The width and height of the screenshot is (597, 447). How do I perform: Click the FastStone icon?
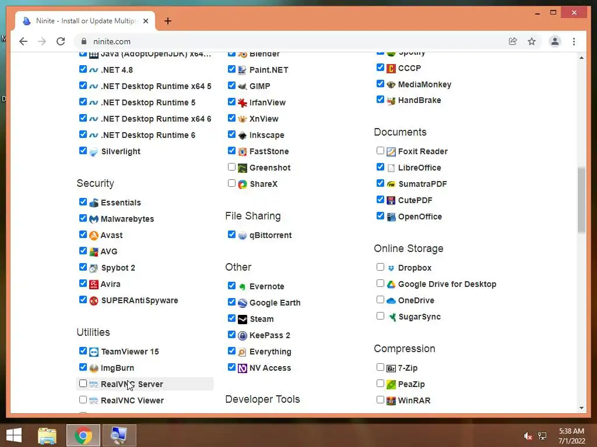coord(243,152)
